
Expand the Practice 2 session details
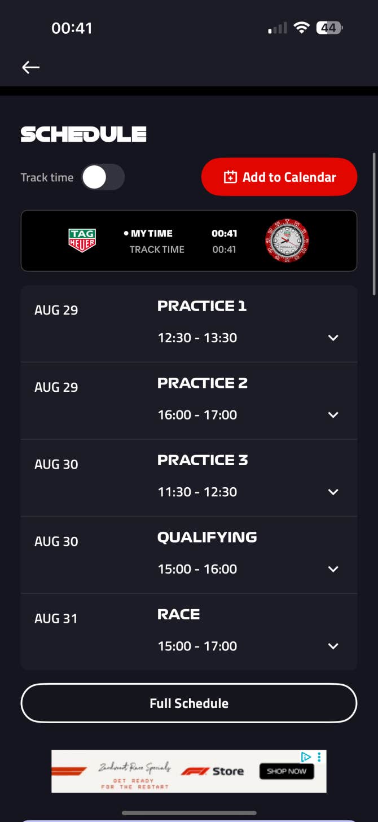coord(333,415)
